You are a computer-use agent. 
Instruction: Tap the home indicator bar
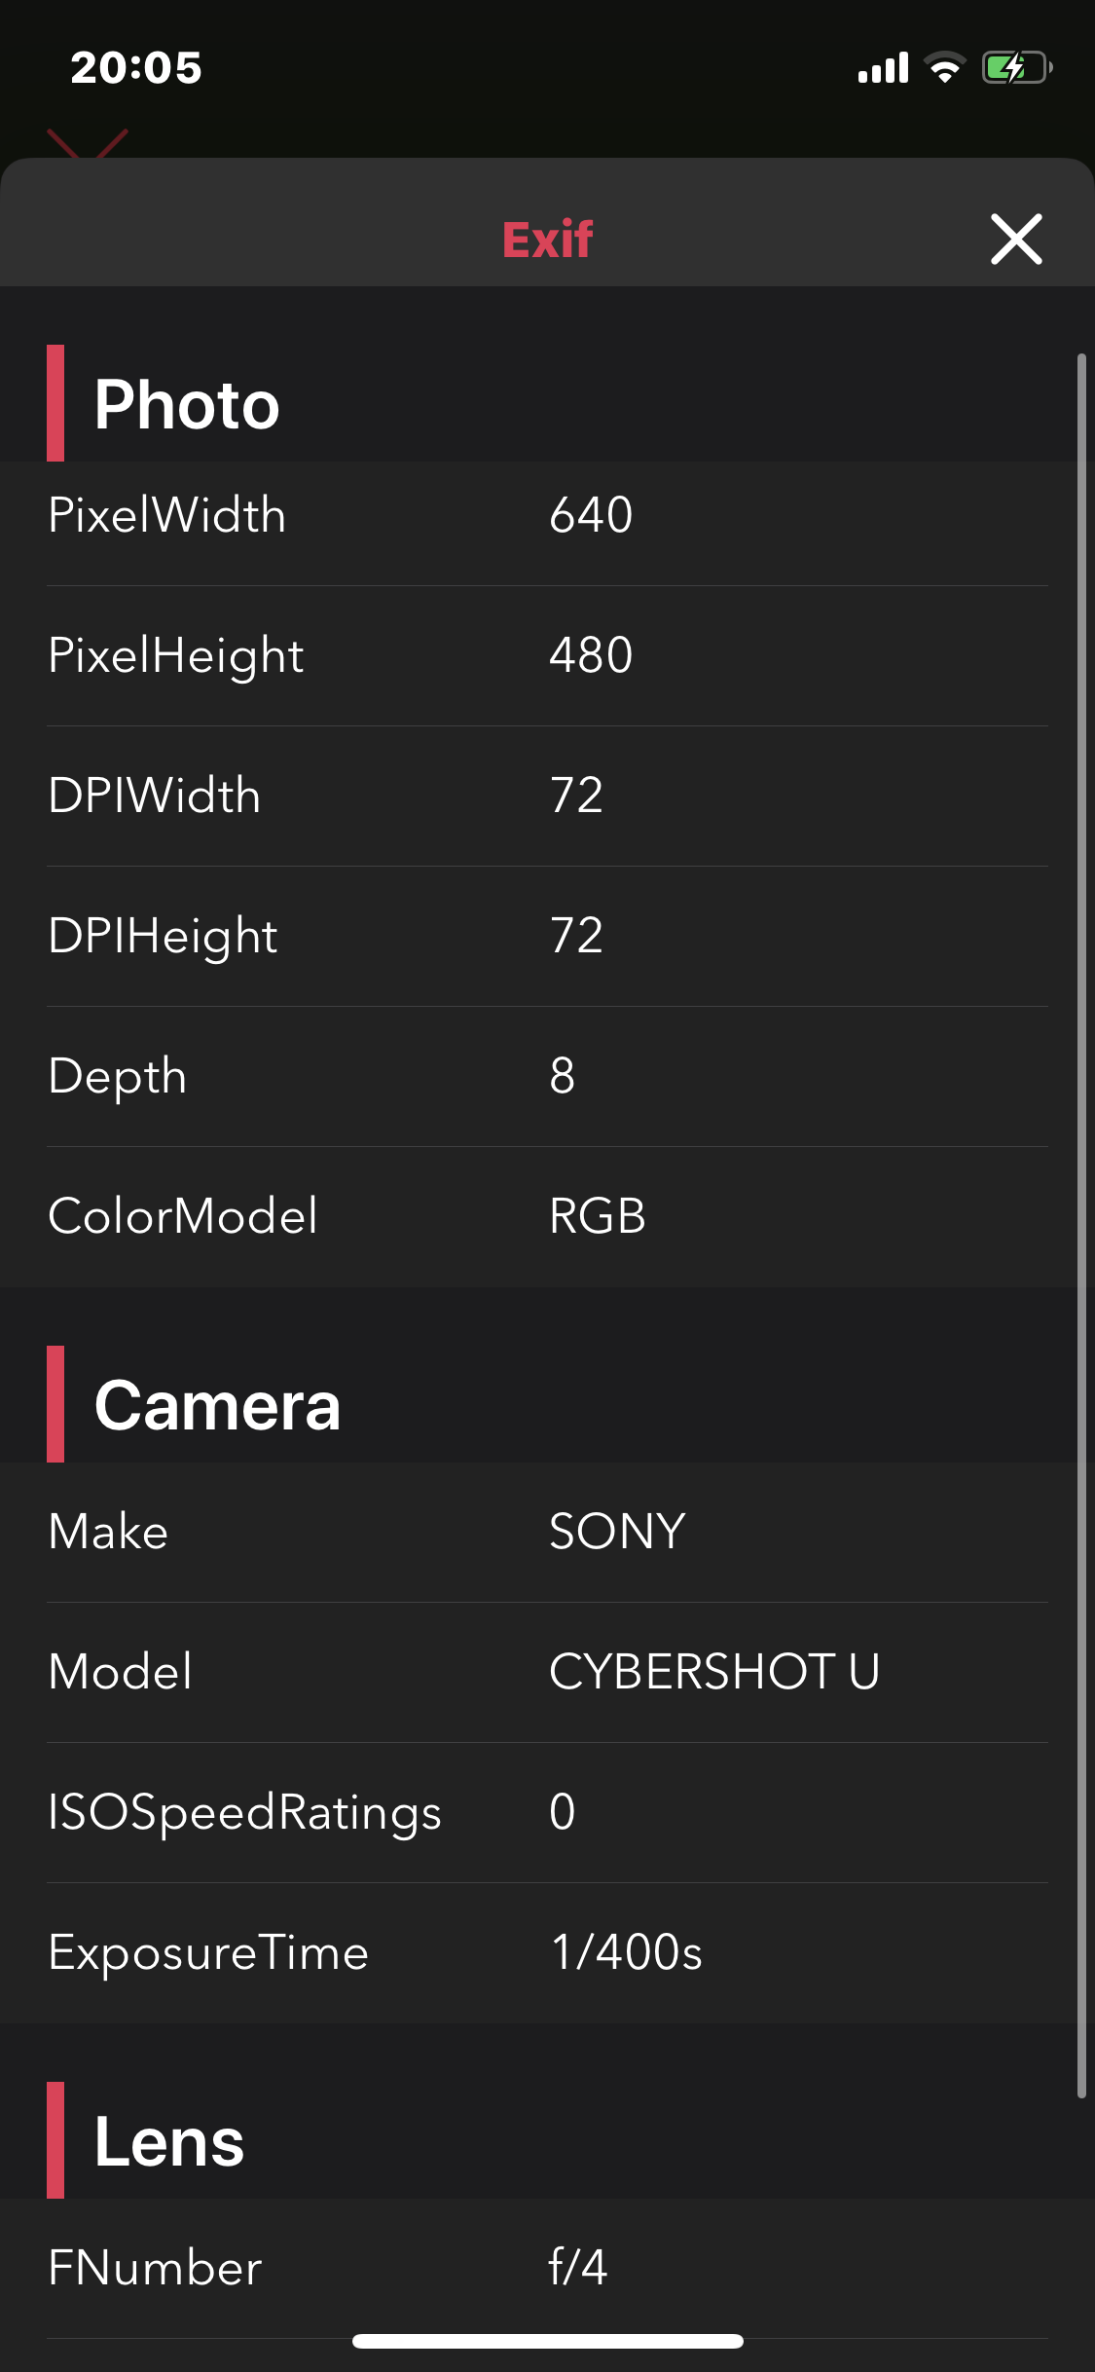(547, 2341)
